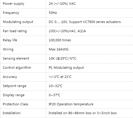Click the Wiring row label
This screenshot has height=118, width=133.
[8, 49]
